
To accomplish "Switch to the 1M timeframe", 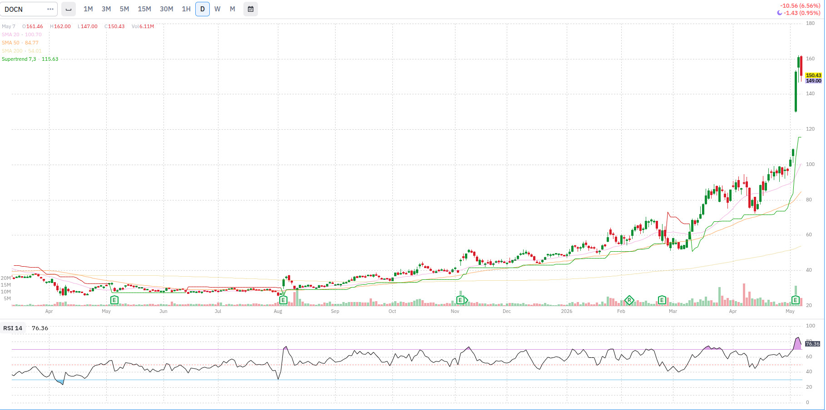I will point(88,9).
